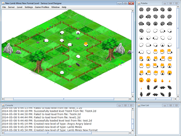Click the Java icon in the User List title bar

139,105
